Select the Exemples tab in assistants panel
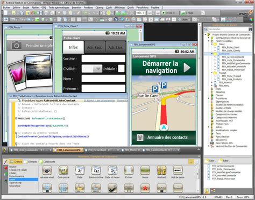The width and height of the screenshot is (255, 200). click(31, 162)
